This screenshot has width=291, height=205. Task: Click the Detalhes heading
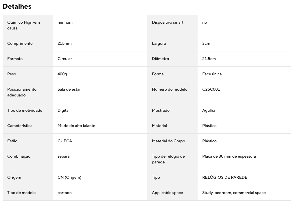tap(17, 6)
